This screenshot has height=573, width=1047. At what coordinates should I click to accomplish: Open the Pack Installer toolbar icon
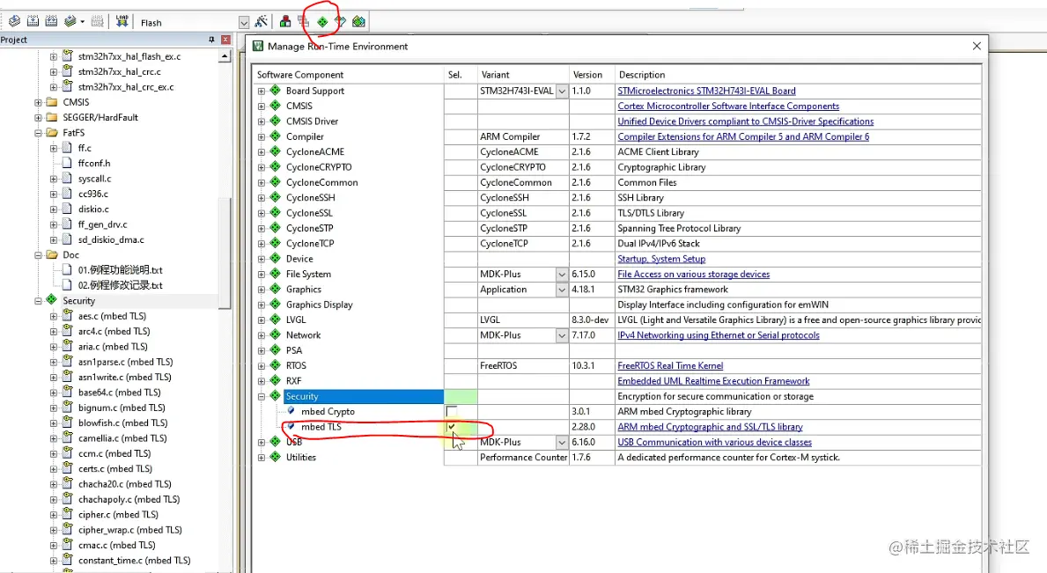click(x=358, y=21)
